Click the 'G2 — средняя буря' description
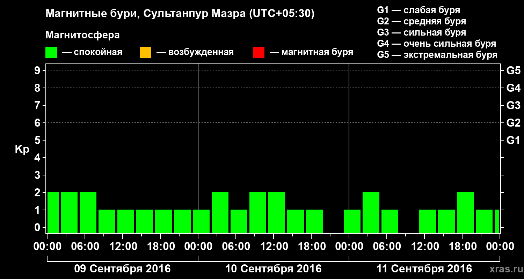Image resolution: width=524 pixels, height=279 pixels. 422,21
